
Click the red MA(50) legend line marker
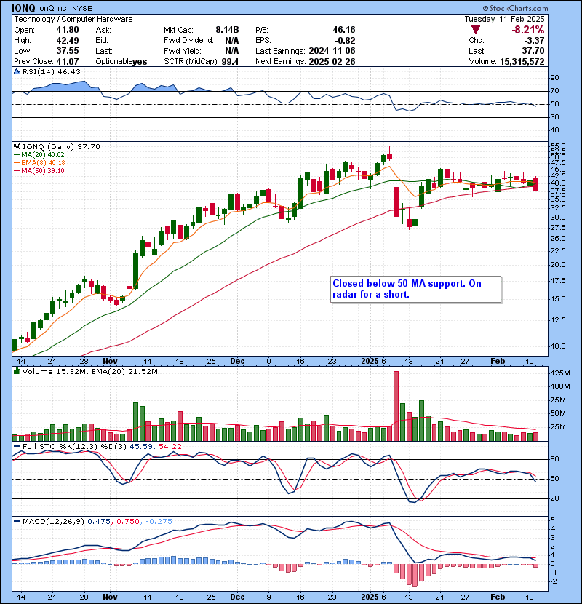(17, 170)
